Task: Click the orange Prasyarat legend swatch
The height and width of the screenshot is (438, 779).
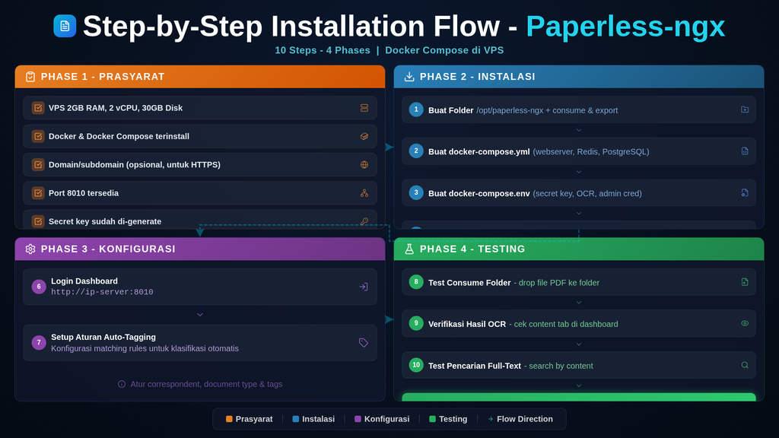Action: [229, 419]
